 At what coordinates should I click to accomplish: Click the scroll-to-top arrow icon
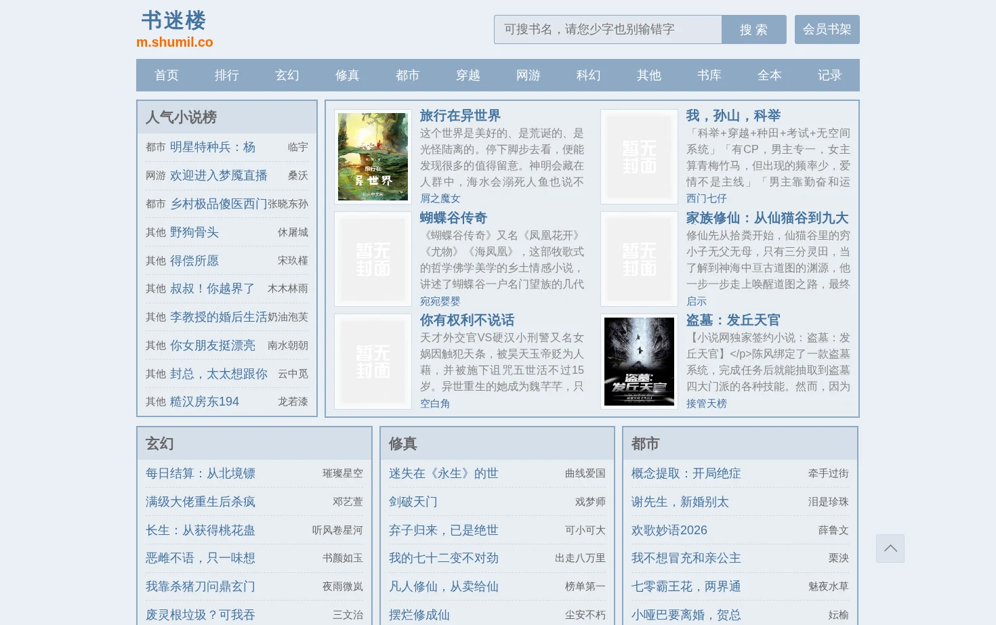point(890,548)
